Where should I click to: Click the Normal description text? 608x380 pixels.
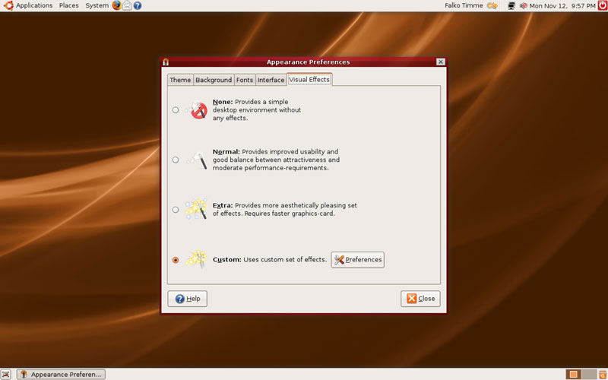[276, 160]
